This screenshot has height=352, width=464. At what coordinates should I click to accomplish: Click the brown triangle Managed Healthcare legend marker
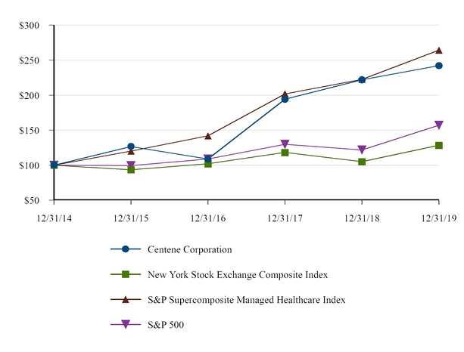coord(126,299)
